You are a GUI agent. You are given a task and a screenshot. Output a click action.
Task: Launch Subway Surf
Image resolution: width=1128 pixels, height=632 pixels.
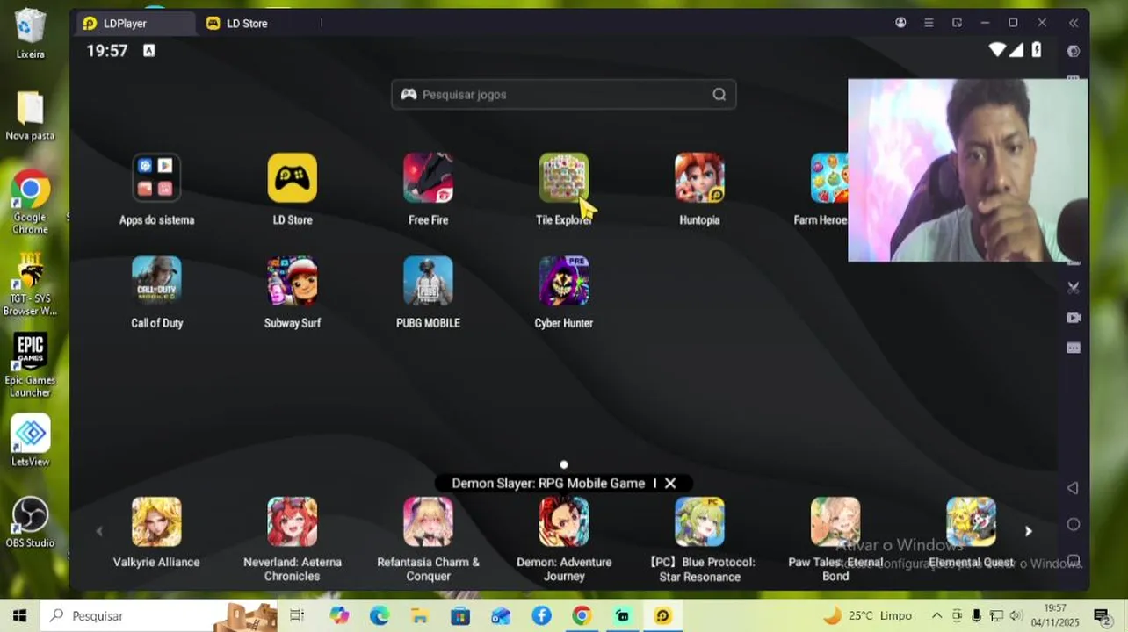(293, 281)
